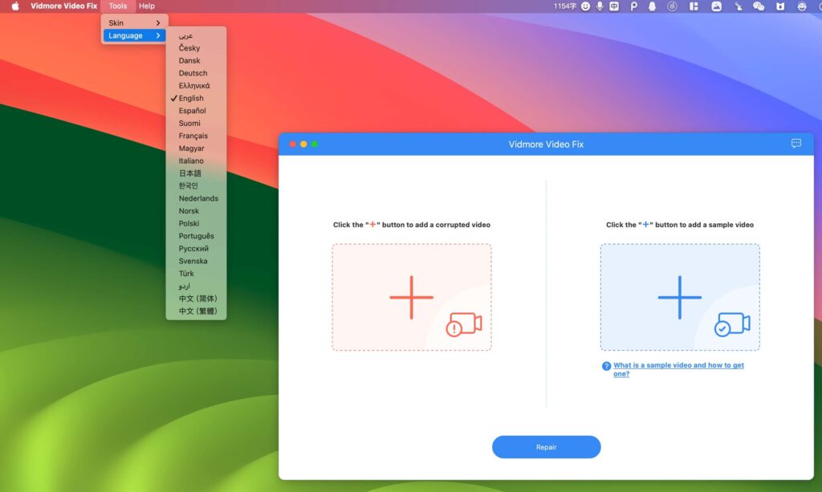Click the feedback speech bubble icon
This screenshot has height=492, width=822.
(x=796, y=144)
